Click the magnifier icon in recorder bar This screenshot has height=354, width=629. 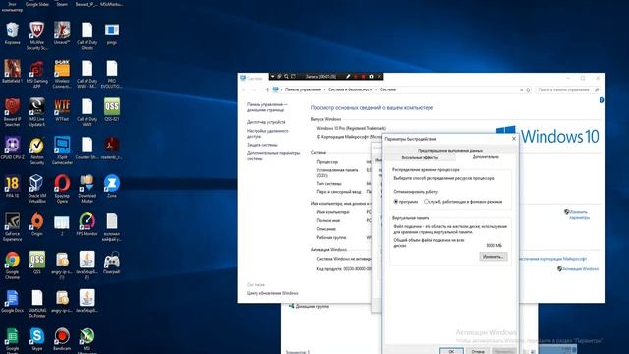point(286,76)
